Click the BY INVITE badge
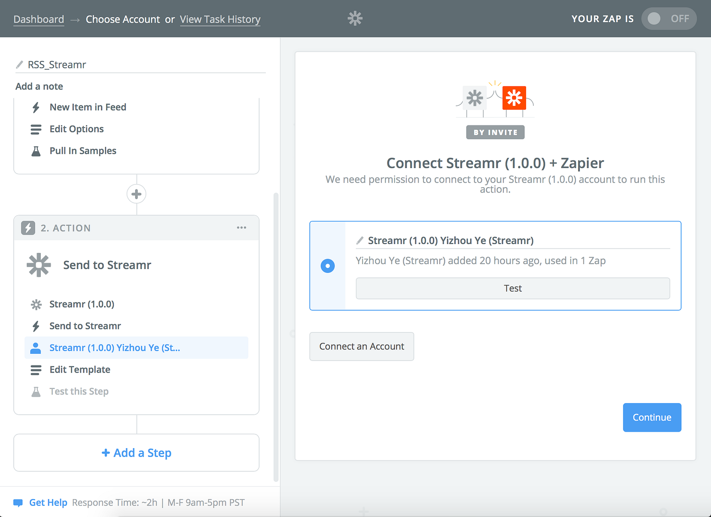 pyautogui.click(x=495, y=132)
